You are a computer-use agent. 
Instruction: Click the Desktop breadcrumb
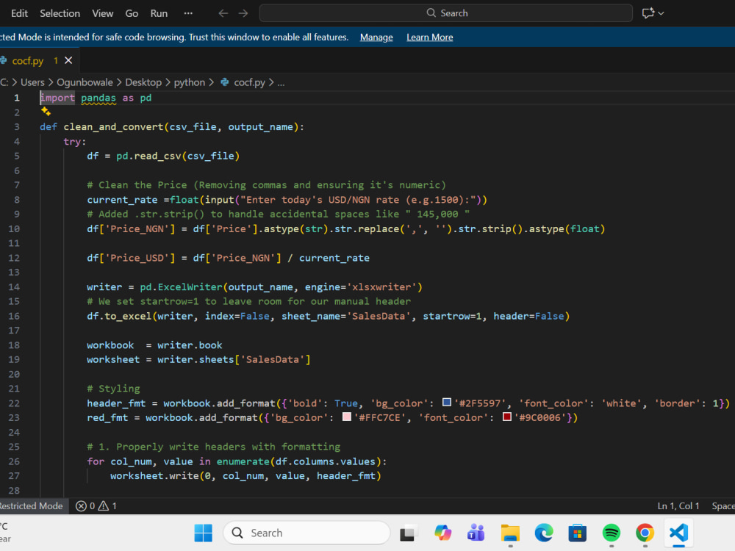point(143,82)
